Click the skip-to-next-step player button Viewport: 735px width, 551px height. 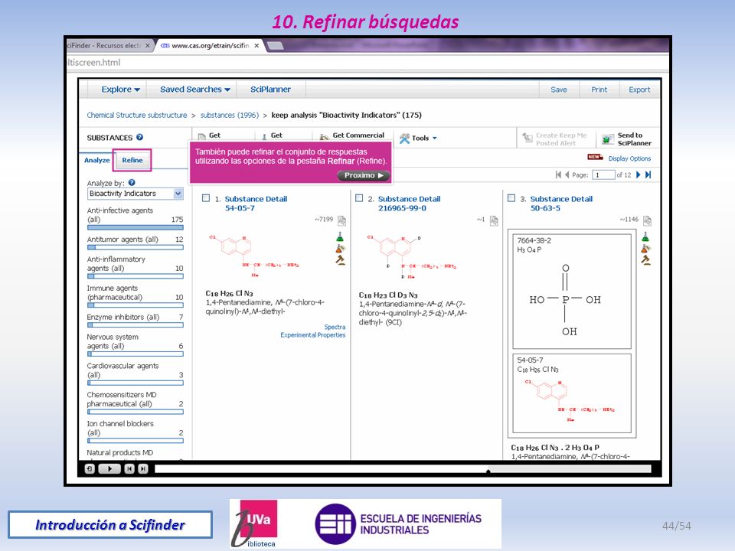(x=143, y=468)
